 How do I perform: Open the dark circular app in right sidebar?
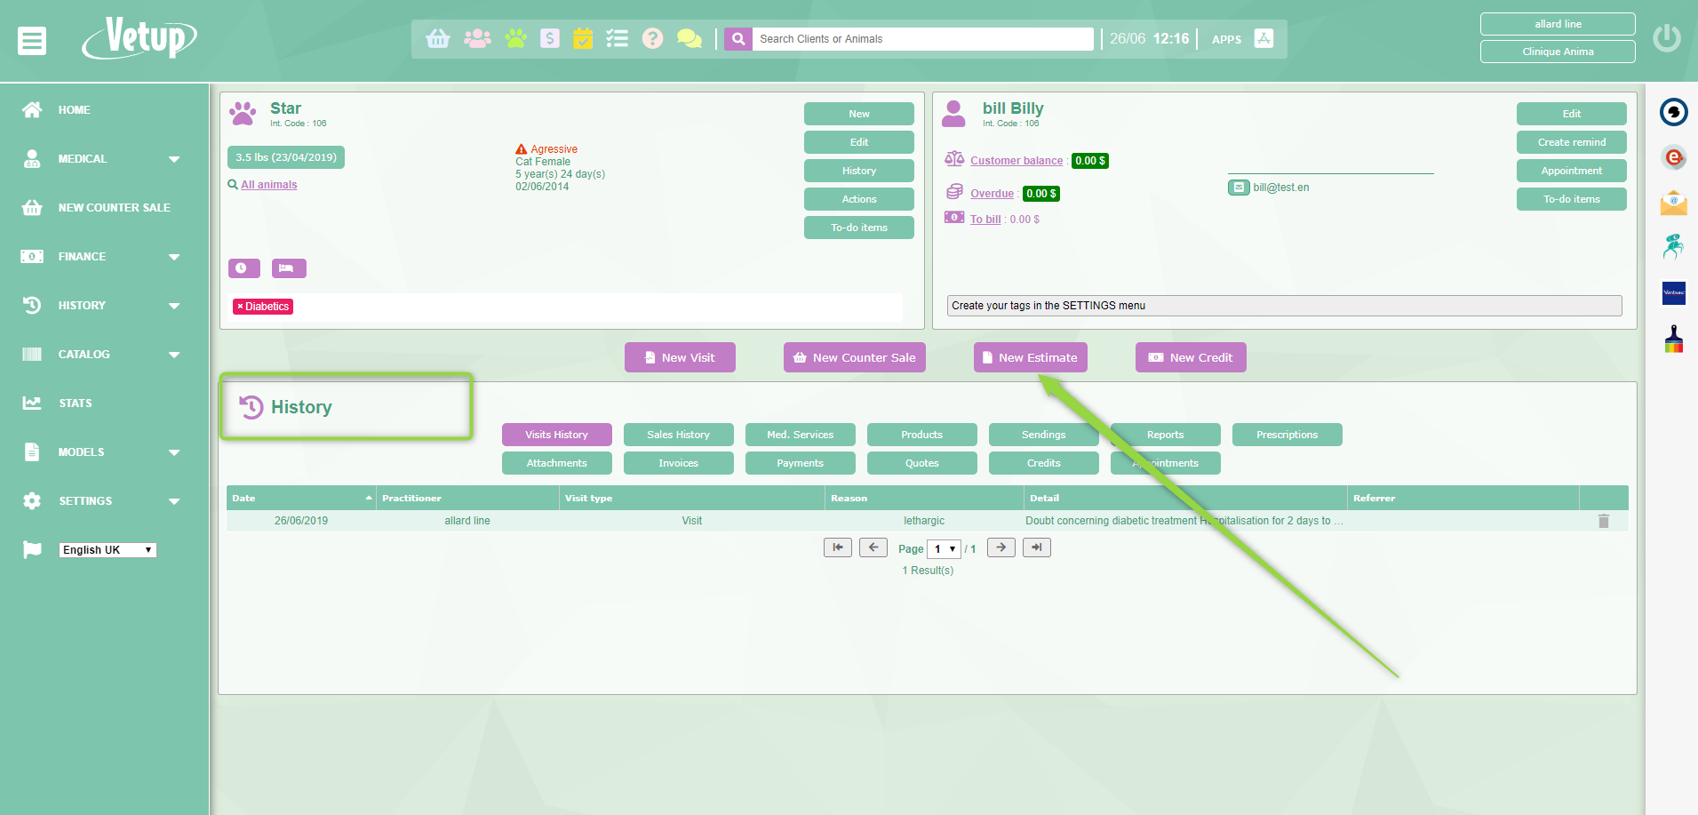(x=1674, y=112)
